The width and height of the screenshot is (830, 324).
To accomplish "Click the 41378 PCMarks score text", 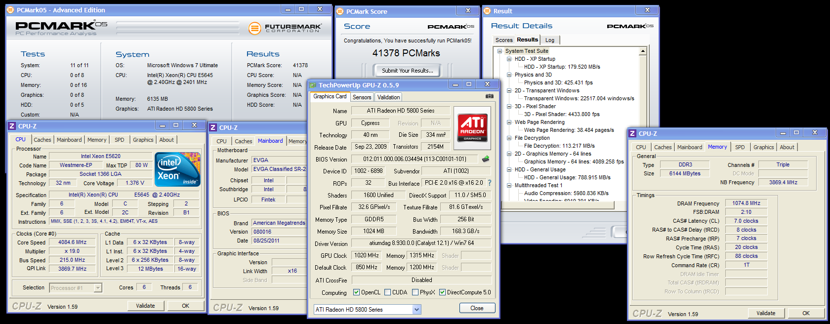I will click(406, 53).
